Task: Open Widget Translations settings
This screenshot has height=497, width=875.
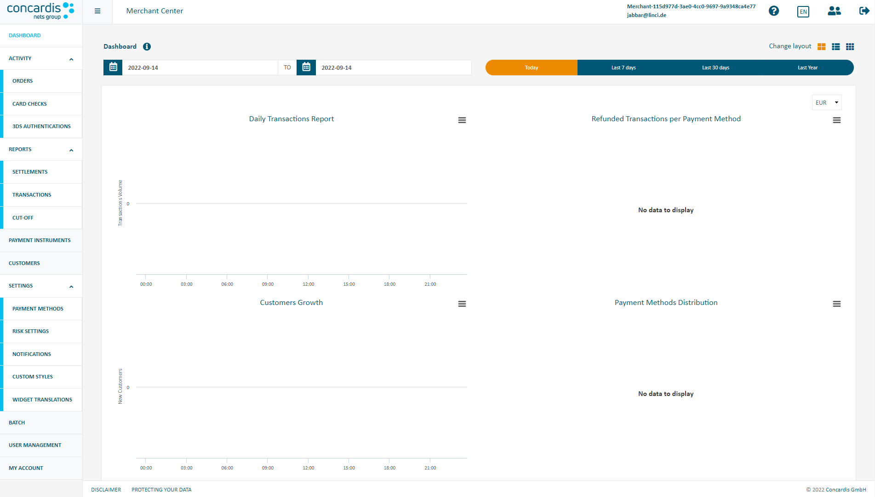Action: pyautogui.click(x=41, y=400)
